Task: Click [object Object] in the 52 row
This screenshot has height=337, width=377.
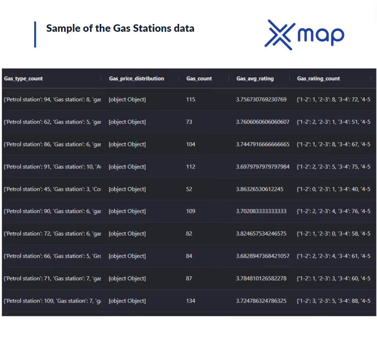Action: (x=127, y=189)
